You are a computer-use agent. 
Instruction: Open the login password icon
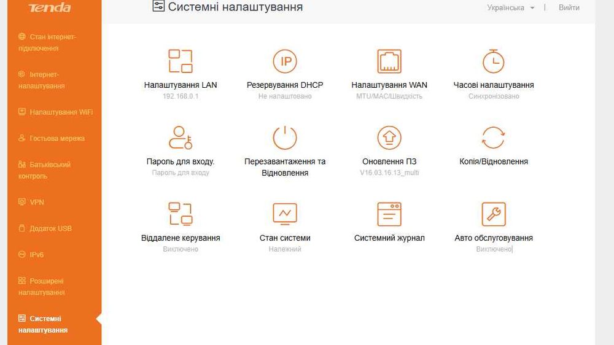click(x=181, y=138)
